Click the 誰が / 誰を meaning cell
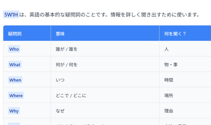Image resolution: width=211 pixels, height=125 pixels. tap(67, 49)
